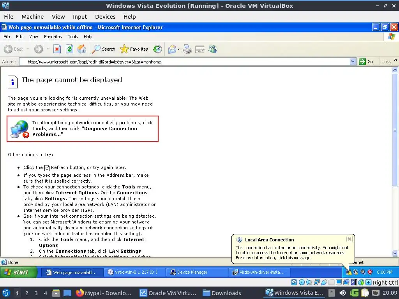Print the page with printer icon

187,49
